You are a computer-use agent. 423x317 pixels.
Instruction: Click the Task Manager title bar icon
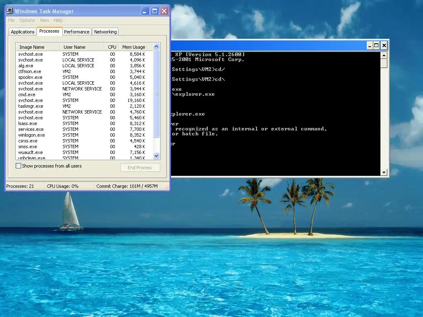coord(10,11)
